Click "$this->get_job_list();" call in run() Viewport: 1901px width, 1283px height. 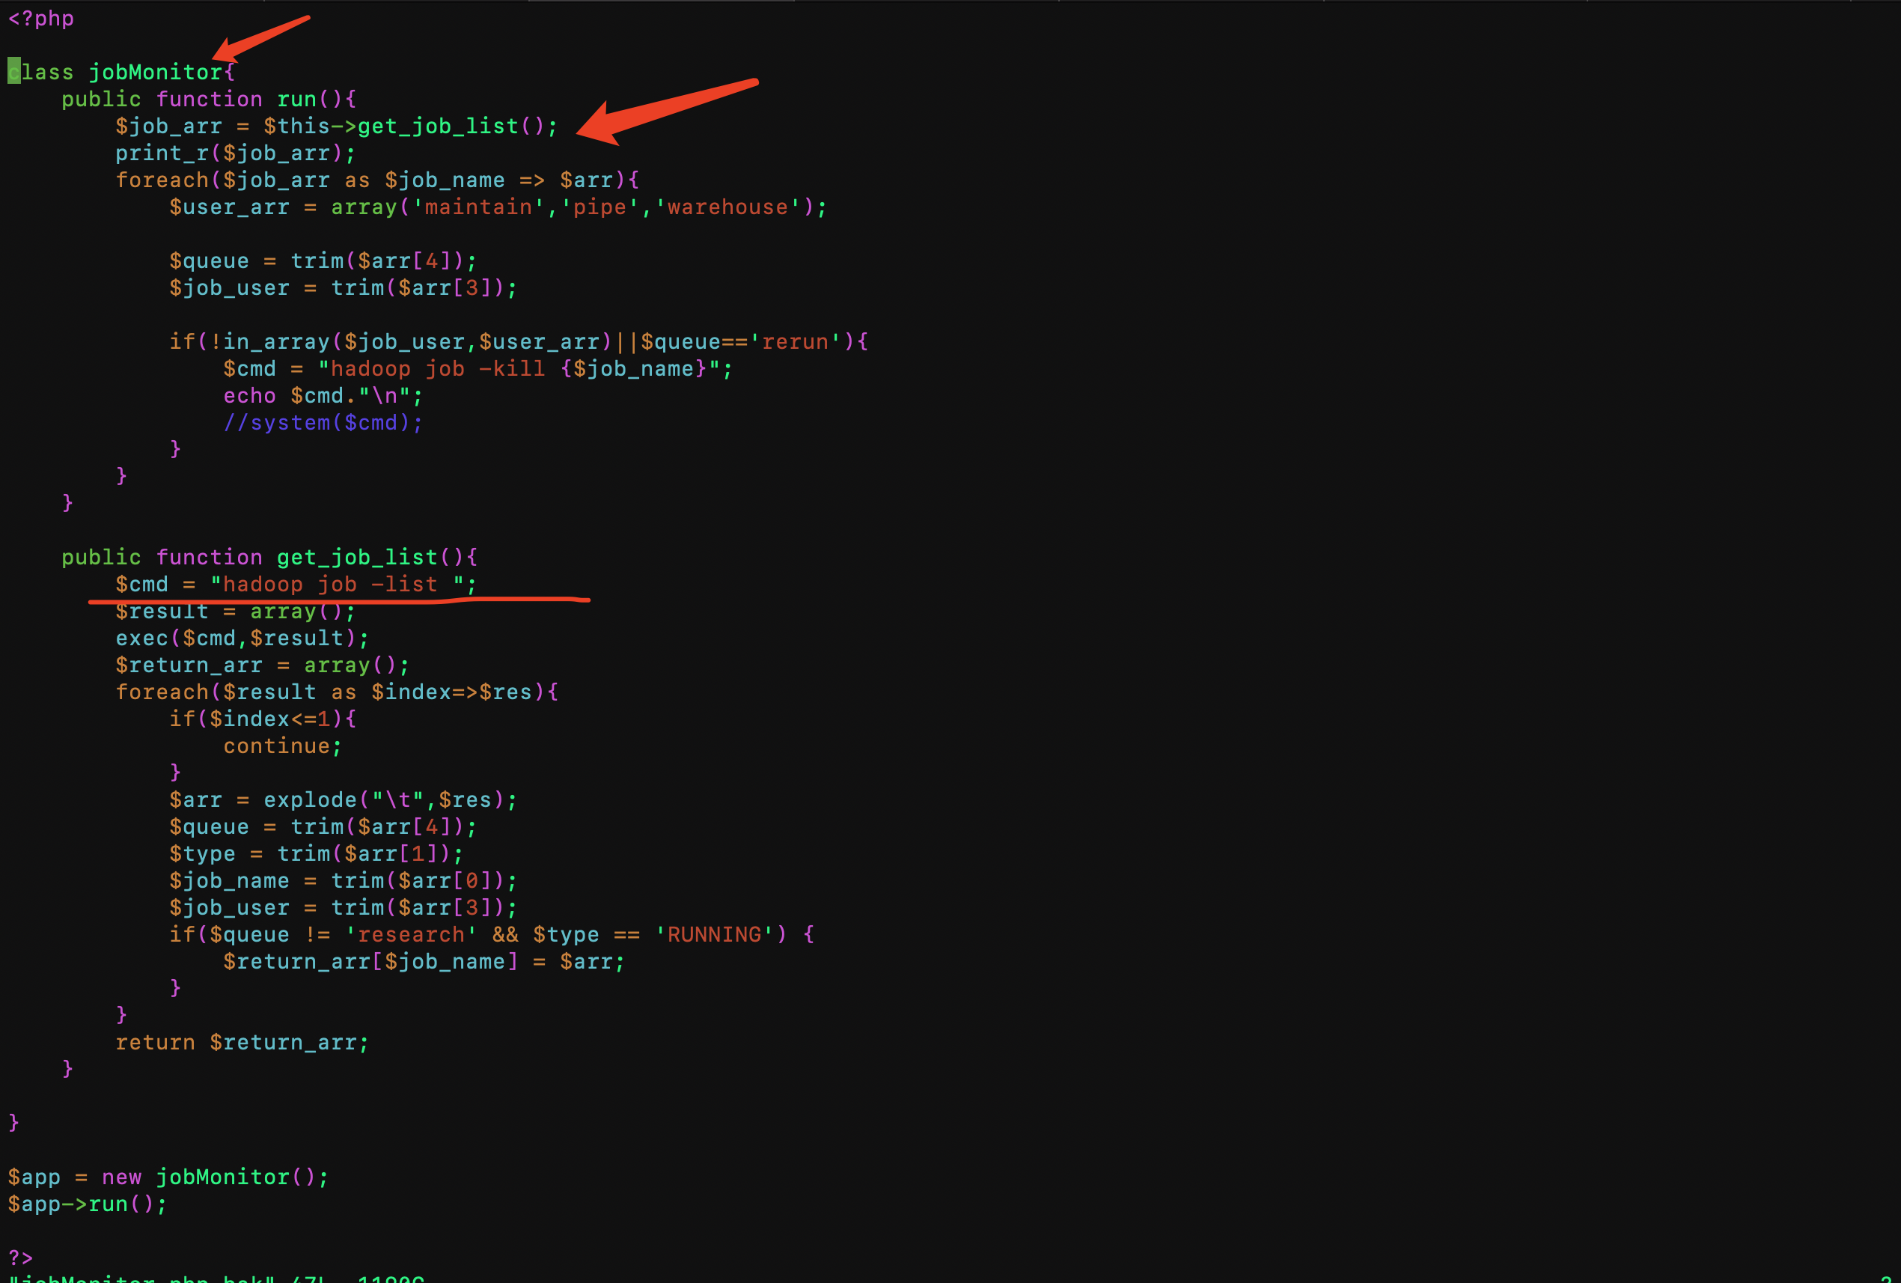(411, 126)
